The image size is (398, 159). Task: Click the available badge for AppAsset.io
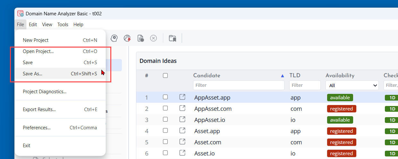pos(340,120)
